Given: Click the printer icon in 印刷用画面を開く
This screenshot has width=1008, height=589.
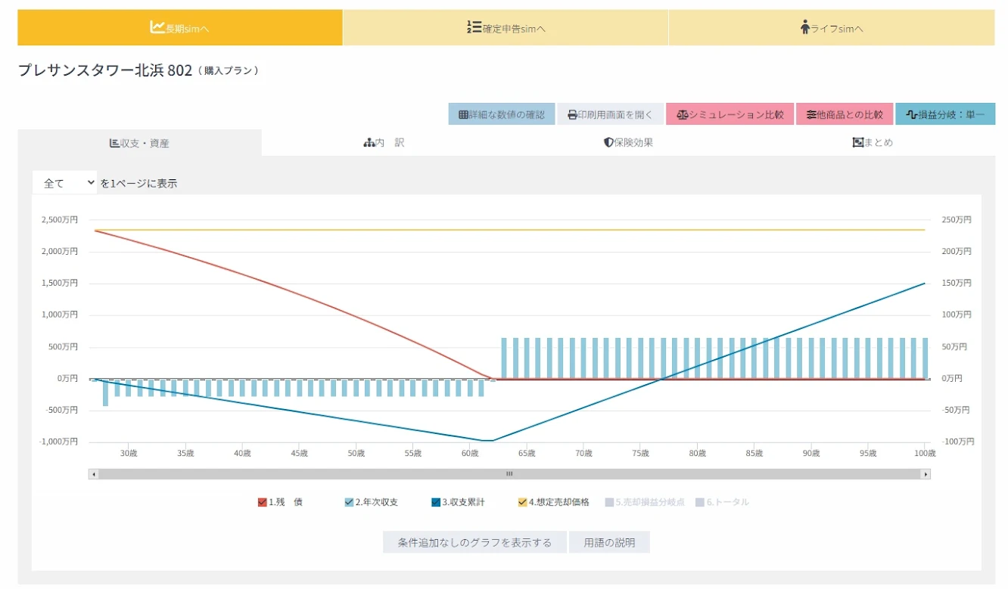Looking at the screenshot, I should [573, 115].
